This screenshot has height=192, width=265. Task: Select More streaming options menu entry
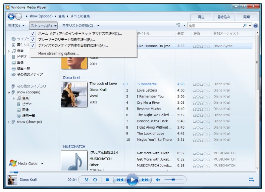coord(58,54)
